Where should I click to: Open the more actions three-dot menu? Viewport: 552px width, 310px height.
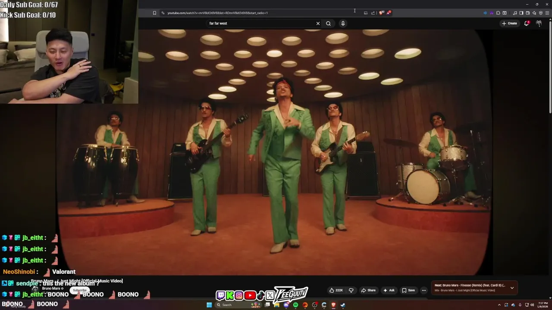[x=424, y=290]
